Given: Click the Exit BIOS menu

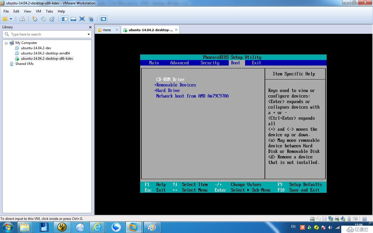Looking at the screenshot, I should click(x=256, y=63).
